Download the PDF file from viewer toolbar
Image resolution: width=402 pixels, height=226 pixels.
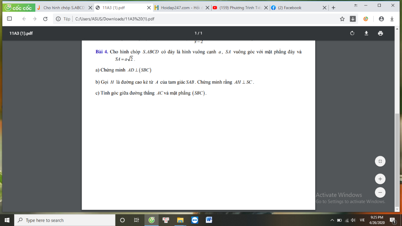366,33
